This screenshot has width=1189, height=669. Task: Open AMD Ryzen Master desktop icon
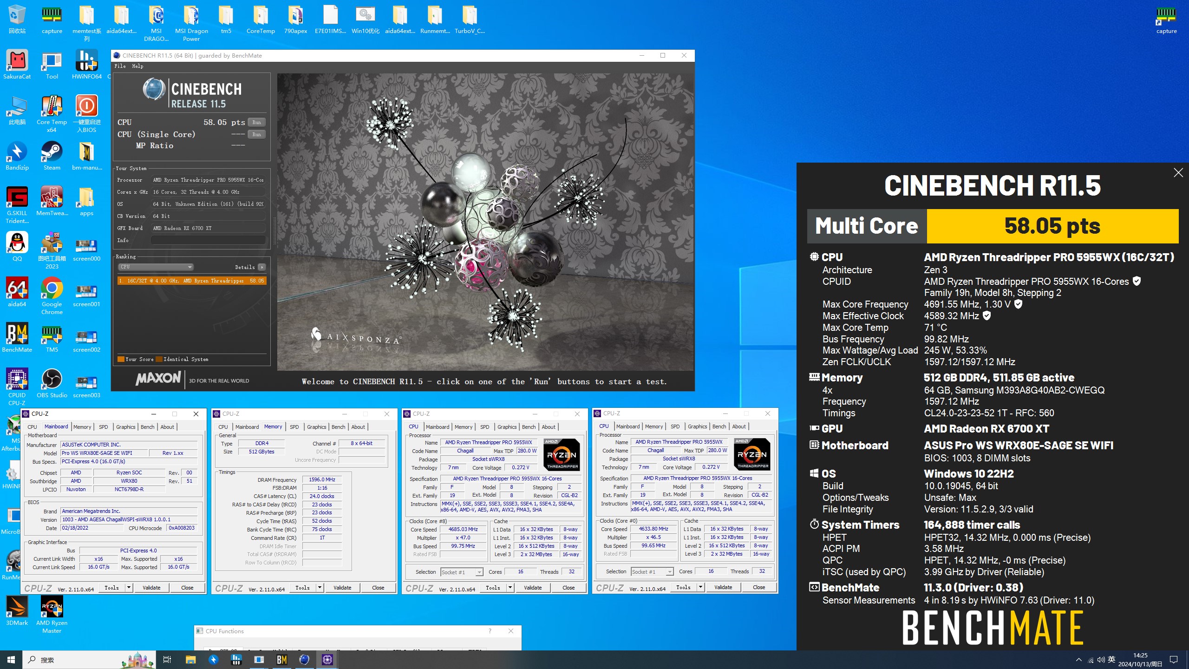coord(52,615)
